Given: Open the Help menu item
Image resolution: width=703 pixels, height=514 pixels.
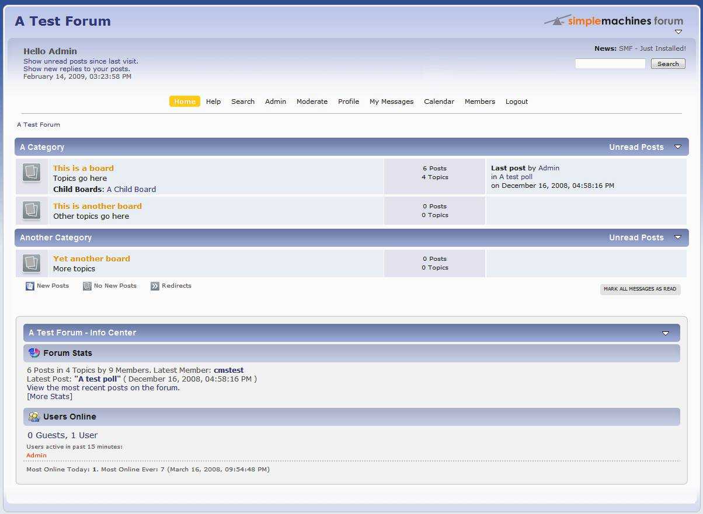Looking at the screenshot, I should click(213, 102).
